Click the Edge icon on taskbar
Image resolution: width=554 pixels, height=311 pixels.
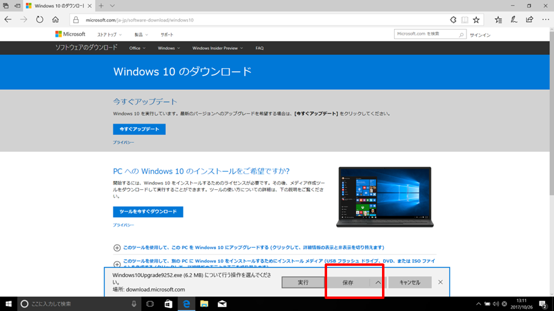186,304
